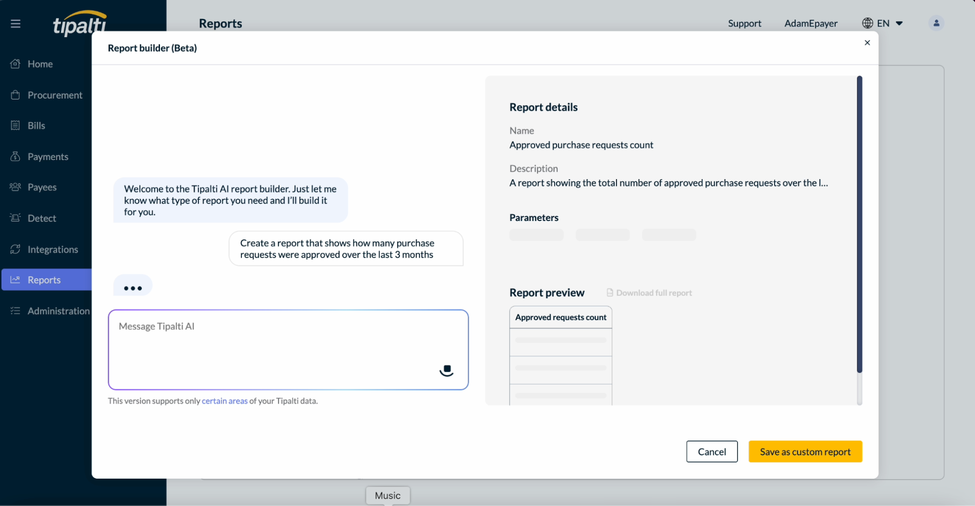Click the Bills document icon

pyautogui.click(x=16, y=125)
